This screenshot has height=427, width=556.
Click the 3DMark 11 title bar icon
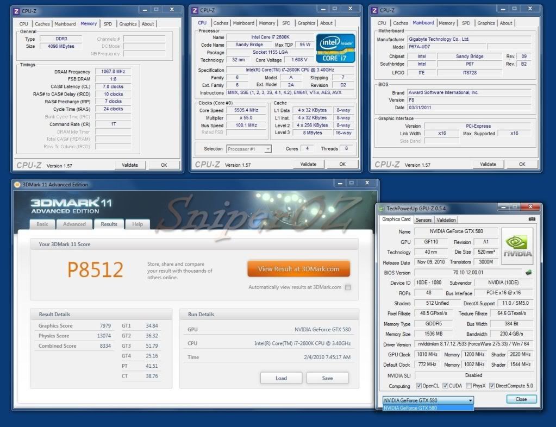pos(17,185)
